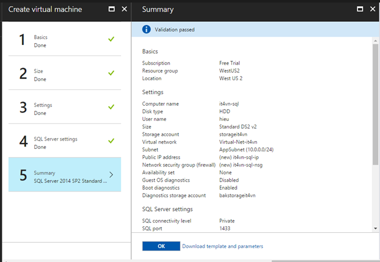Click the chevron arrow on Summary step

click(x=111, y=175)
